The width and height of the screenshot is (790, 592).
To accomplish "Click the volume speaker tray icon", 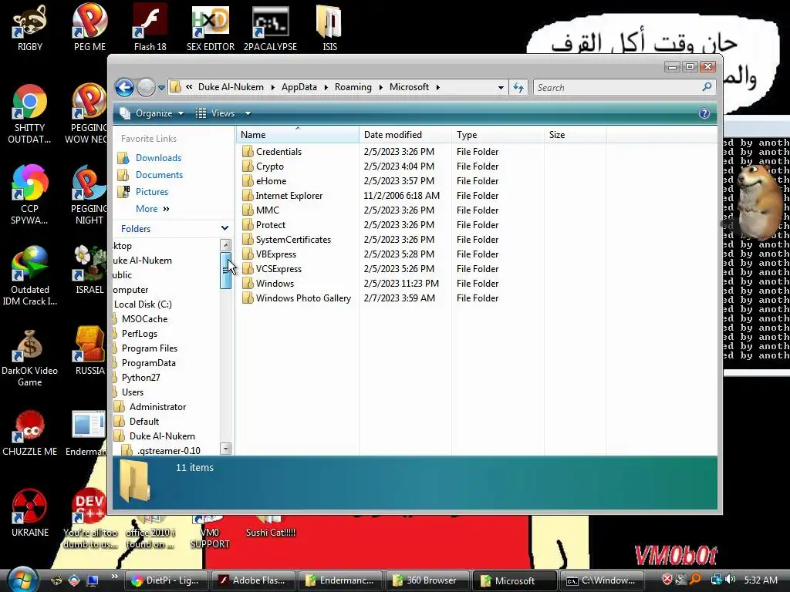I will click(x=731, y=580).
